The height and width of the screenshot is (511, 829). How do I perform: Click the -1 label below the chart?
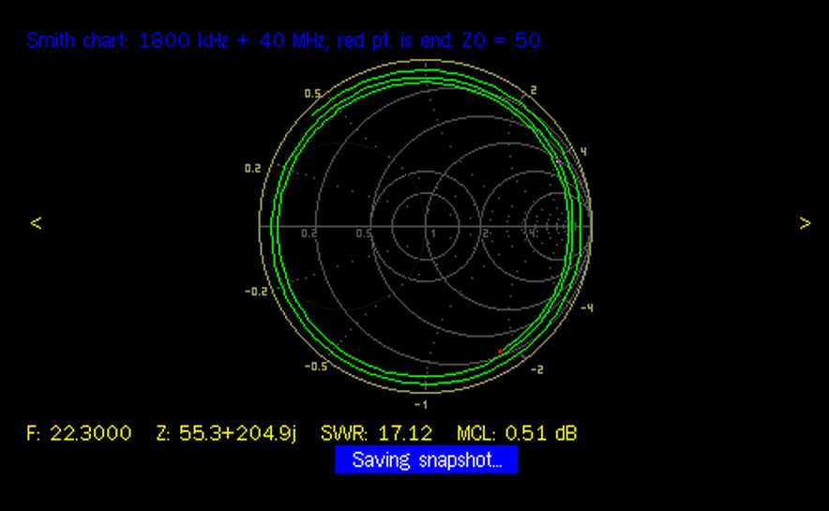coord(420,404)
